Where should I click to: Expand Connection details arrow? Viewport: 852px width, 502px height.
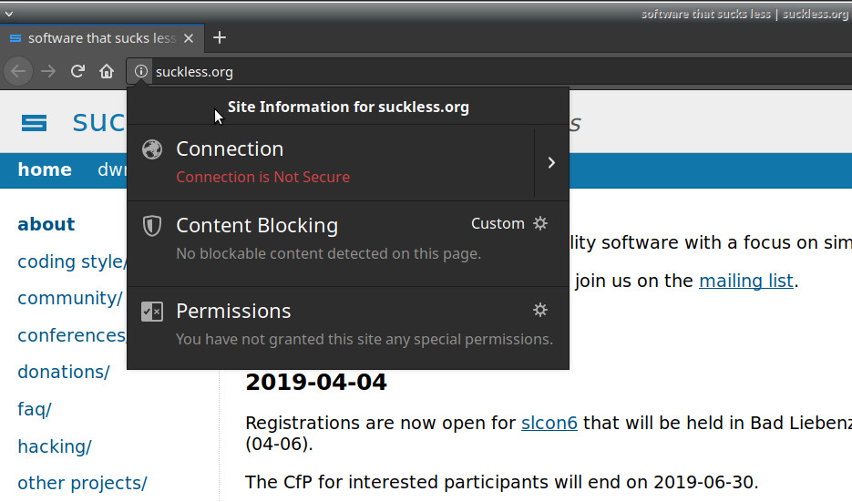551,162
